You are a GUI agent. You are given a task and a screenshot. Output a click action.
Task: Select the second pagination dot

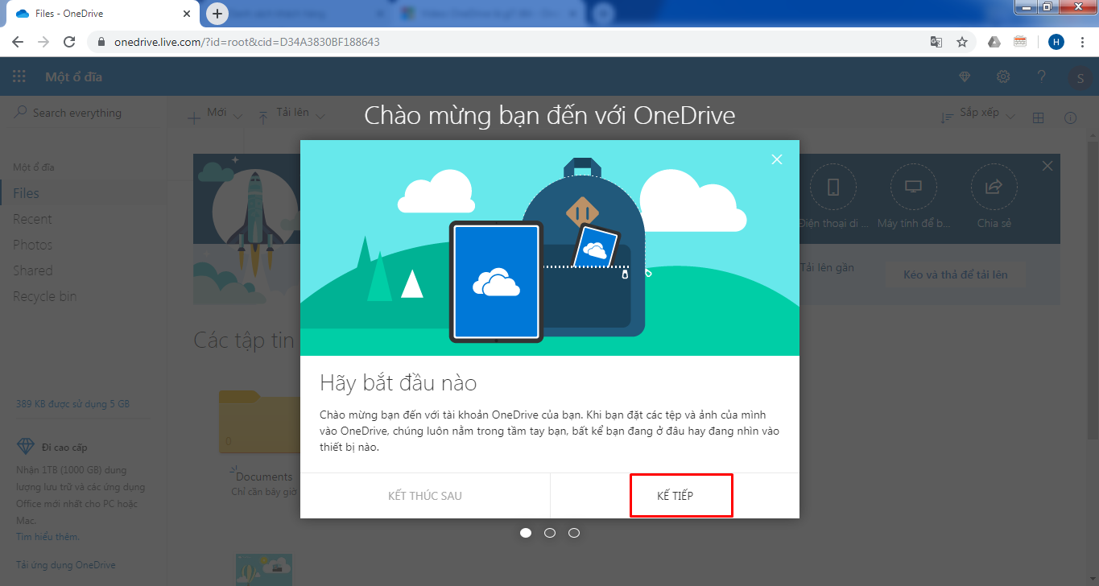[550, 533]
